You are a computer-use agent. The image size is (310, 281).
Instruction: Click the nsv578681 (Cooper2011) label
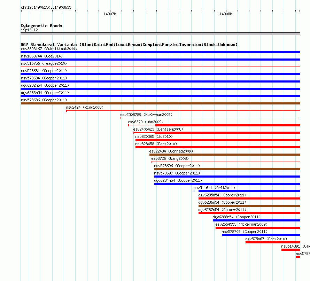click(x=44, y=71)
